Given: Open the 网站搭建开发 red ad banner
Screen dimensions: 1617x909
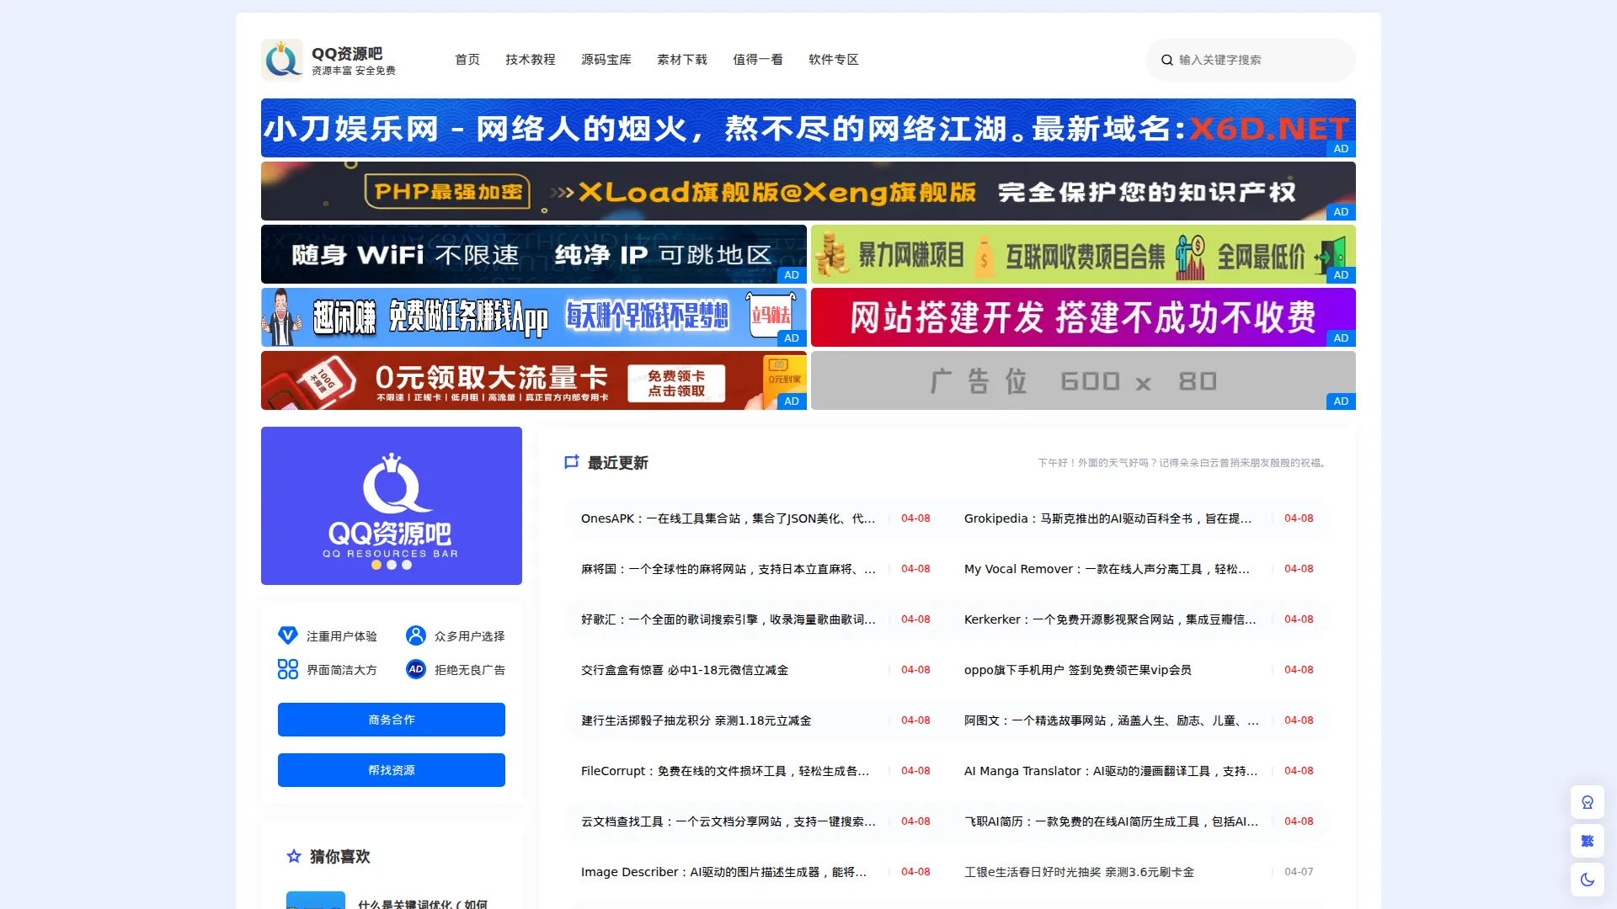Looking at the screenshot, I should pyautogui.click(x=1082, y=317).
